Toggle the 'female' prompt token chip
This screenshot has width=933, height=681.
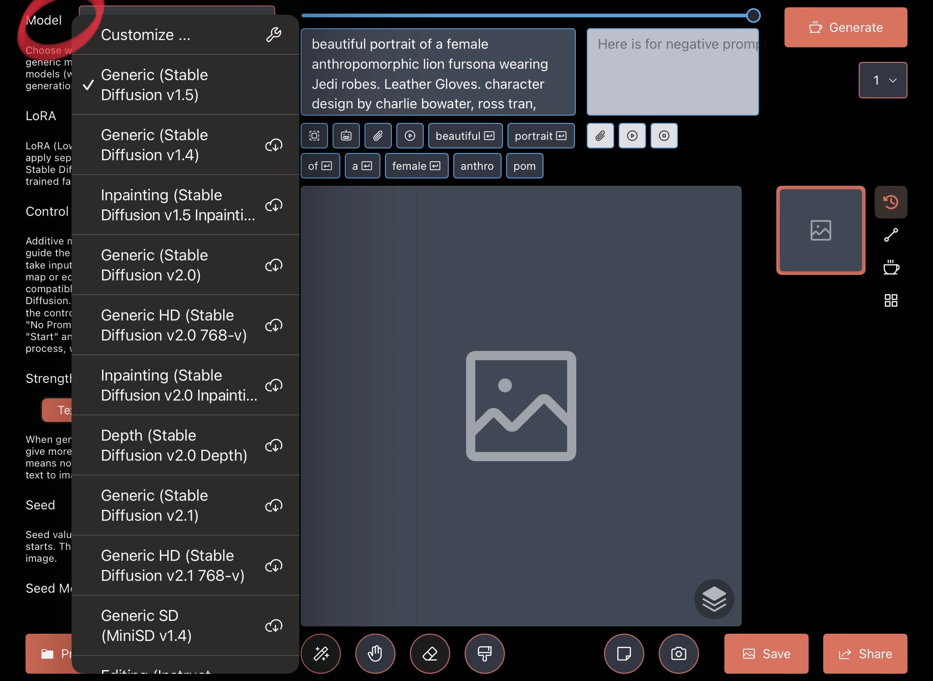pos(416,166)
